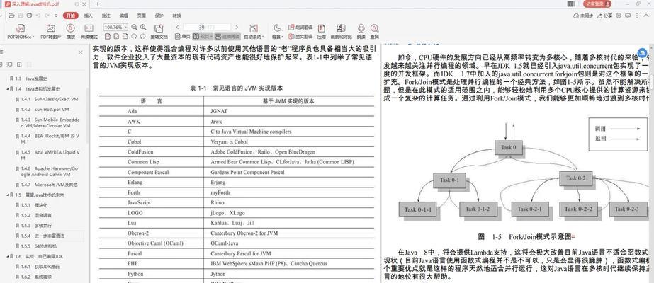Go to next page arrow
The width and height of the screenshot is (654, 283).
pyautogui.click(x=237, y=27)
